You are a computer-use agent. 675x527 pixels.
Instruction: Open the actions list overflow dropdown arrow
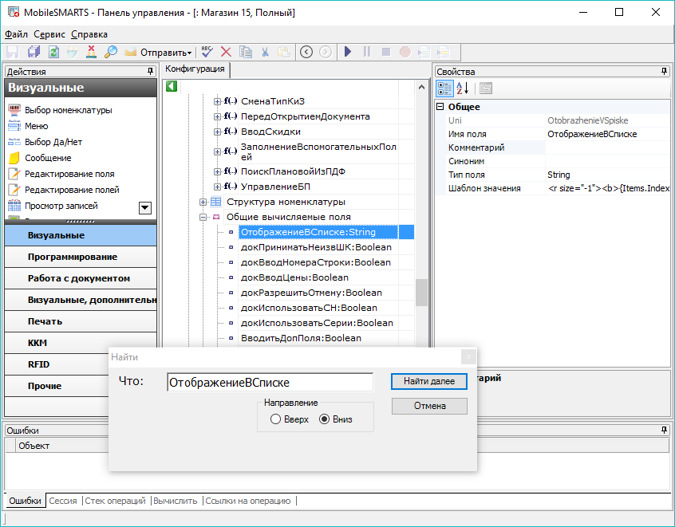click(145, 208)
